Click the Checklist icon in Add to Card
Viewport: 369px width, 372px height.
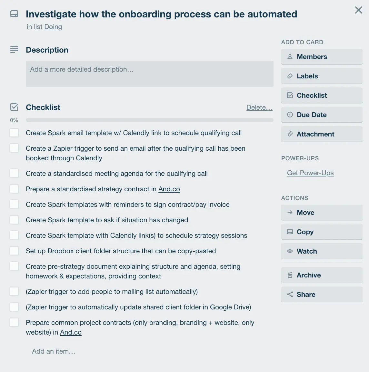pos(290,95)
